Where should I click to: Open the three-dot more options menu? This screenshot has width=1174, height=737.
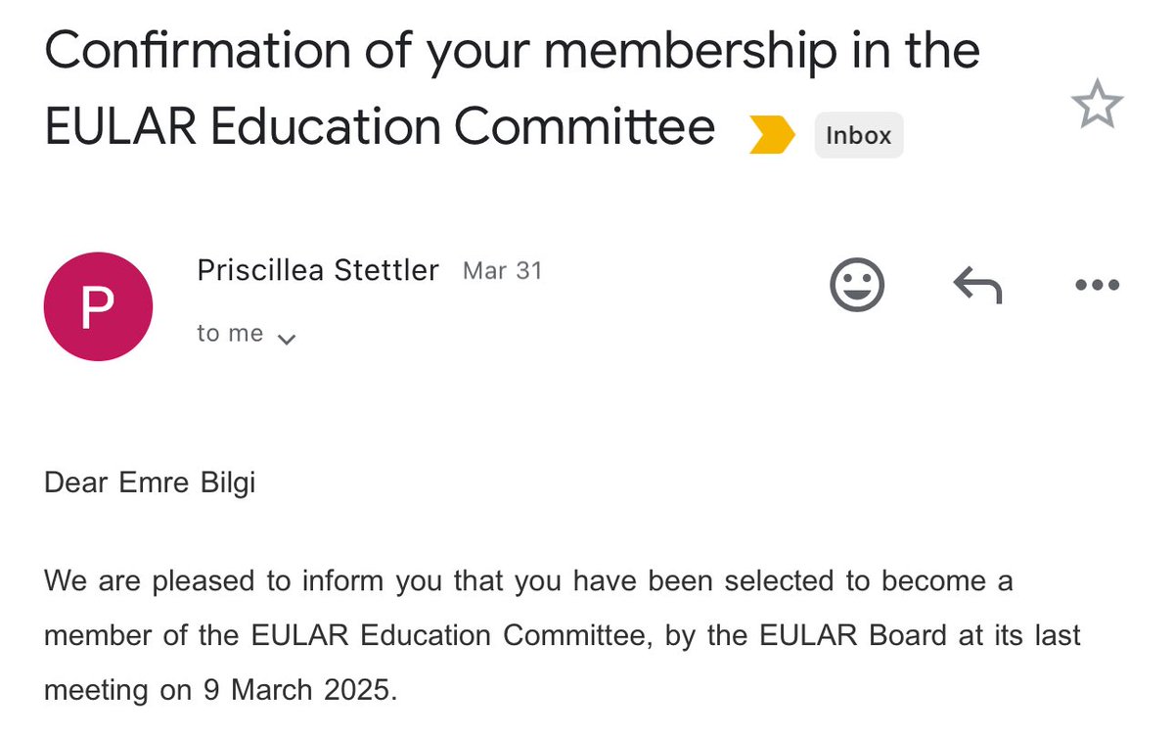(x=1097, y=286)
